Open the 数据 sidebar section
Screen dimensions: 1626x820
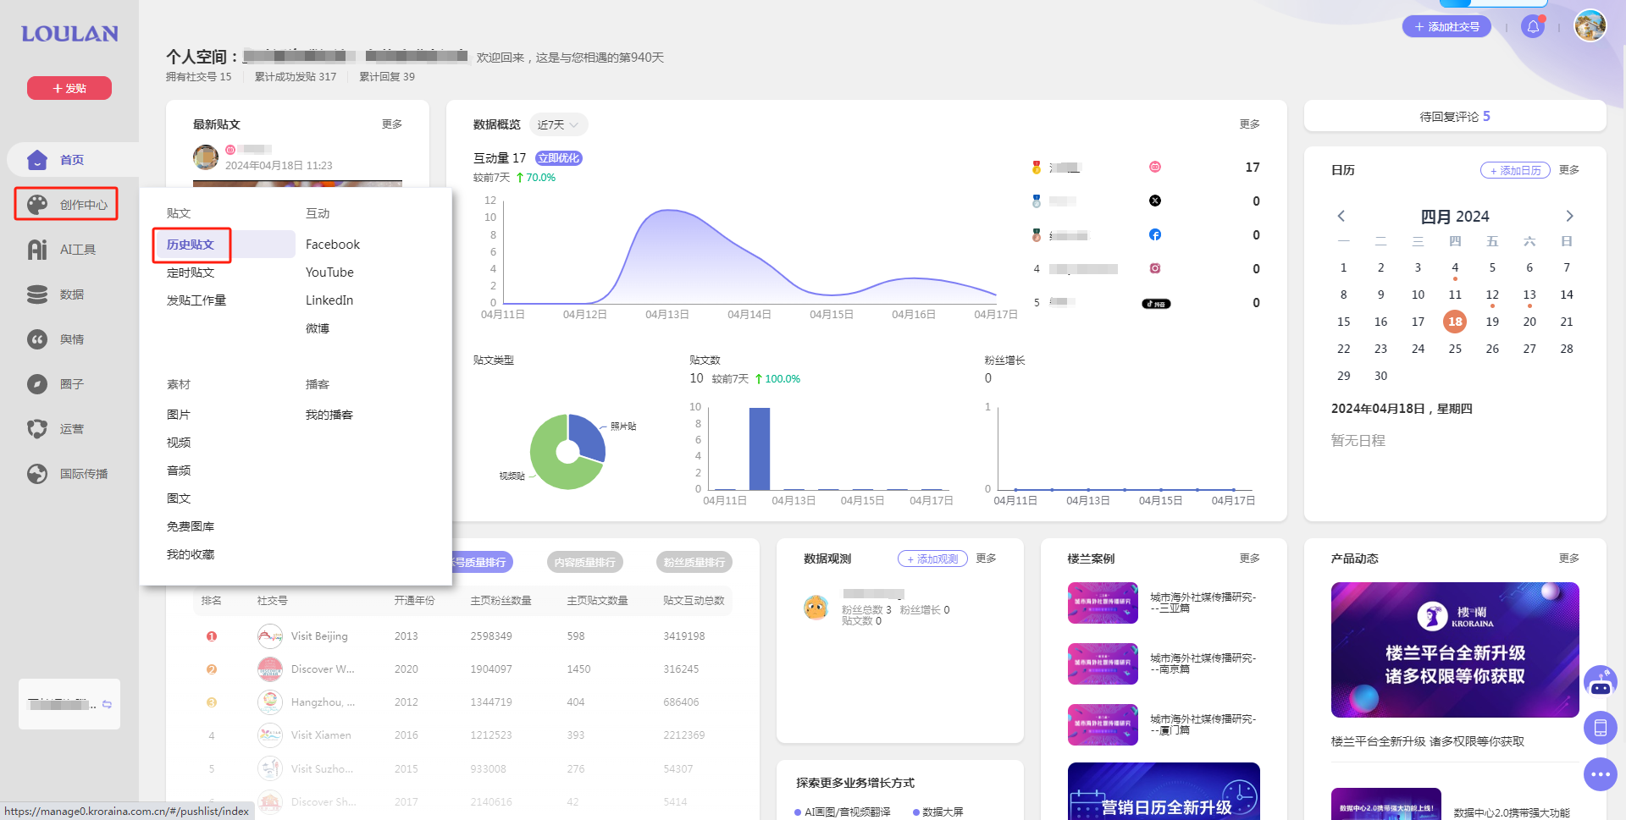click(x=37, y=294)
